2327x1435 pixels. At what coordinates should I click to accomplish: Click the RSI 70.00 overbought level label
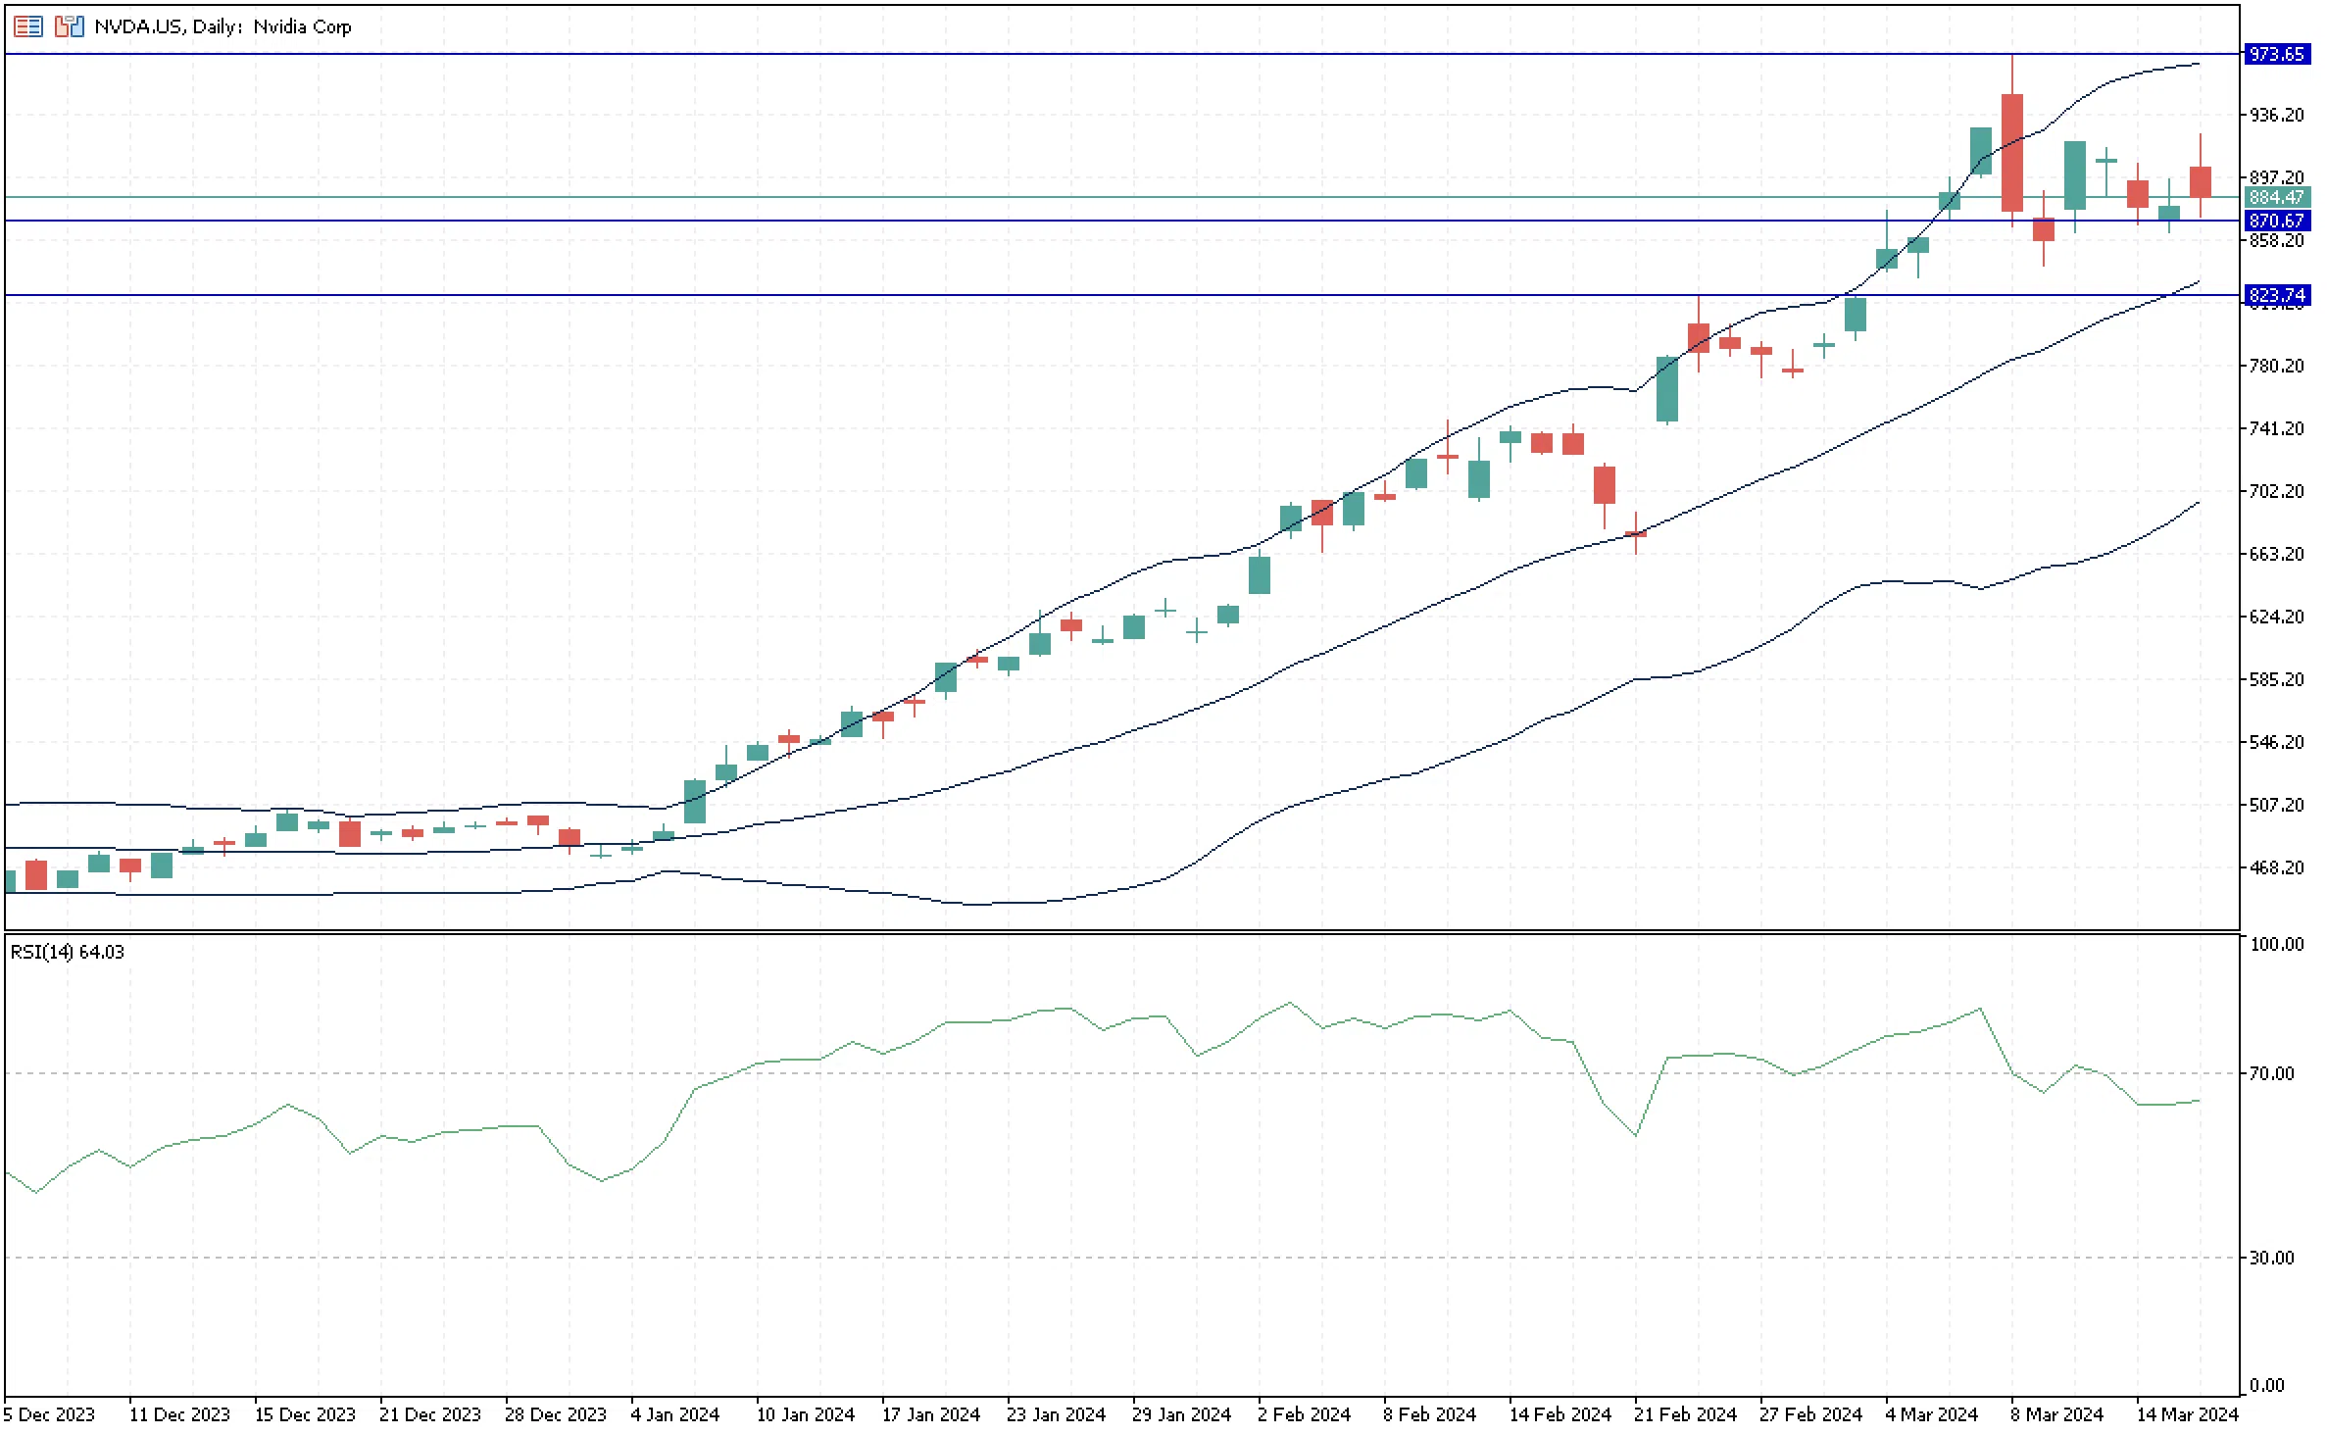pos(2271,1074)
